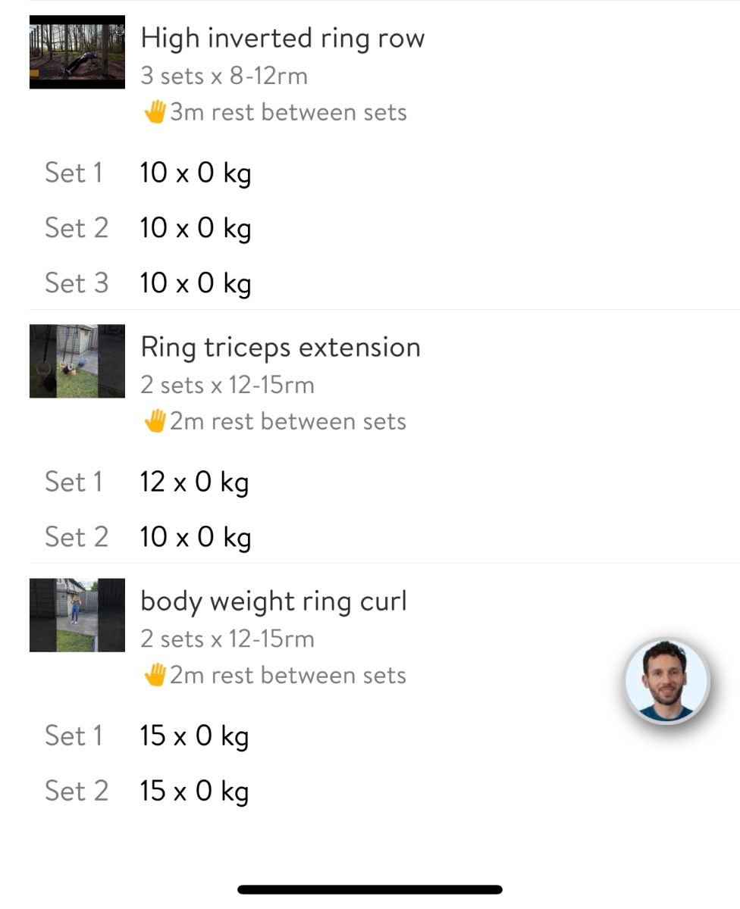Image resolution: width=740 pixels, height=909 pixels.
Task: Edit Set 3 value 10 x 0 kg
Action: pos(195,284)
